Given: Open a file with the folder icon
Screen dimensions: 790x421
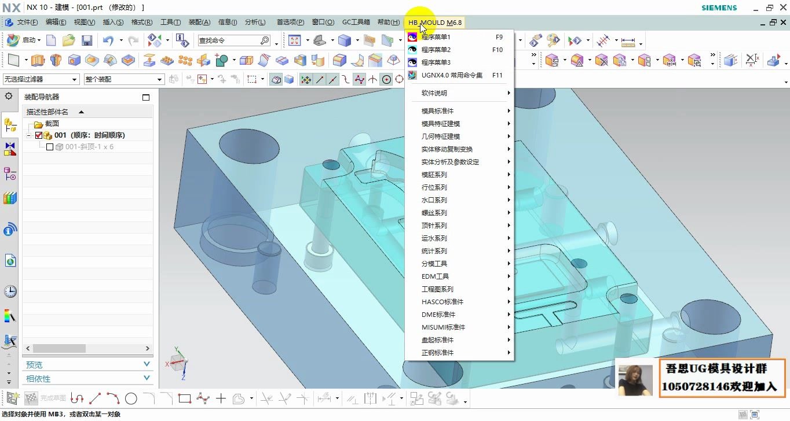Looking at the screenshot, I should [69, 40].
